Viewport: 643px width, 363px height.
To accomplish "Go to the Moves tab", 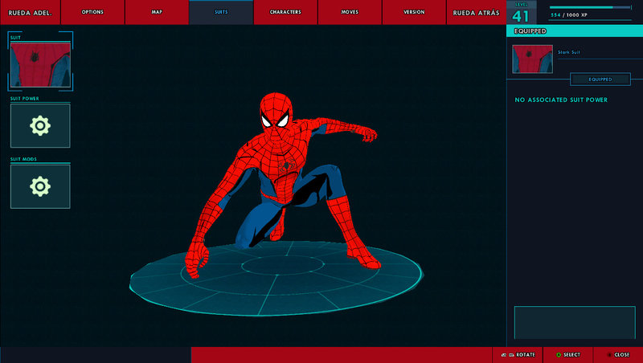I will coord(350,12).
